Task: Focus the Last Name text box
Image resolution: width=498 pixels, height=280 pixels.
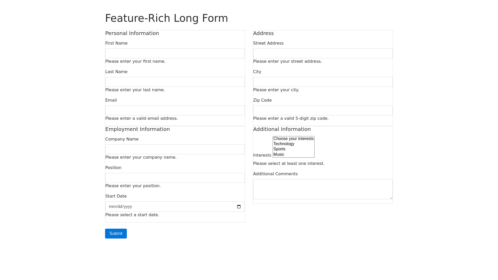Action: coord(175,82)
